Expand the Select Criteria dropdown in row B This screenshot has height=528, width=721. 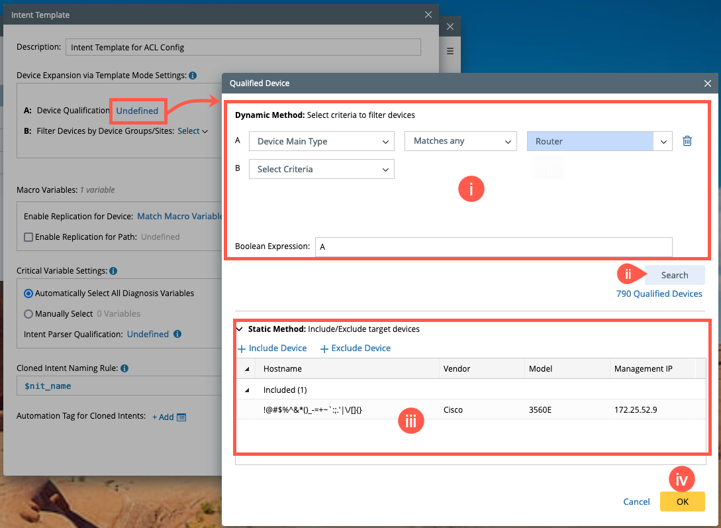click(x=322, y=169)
